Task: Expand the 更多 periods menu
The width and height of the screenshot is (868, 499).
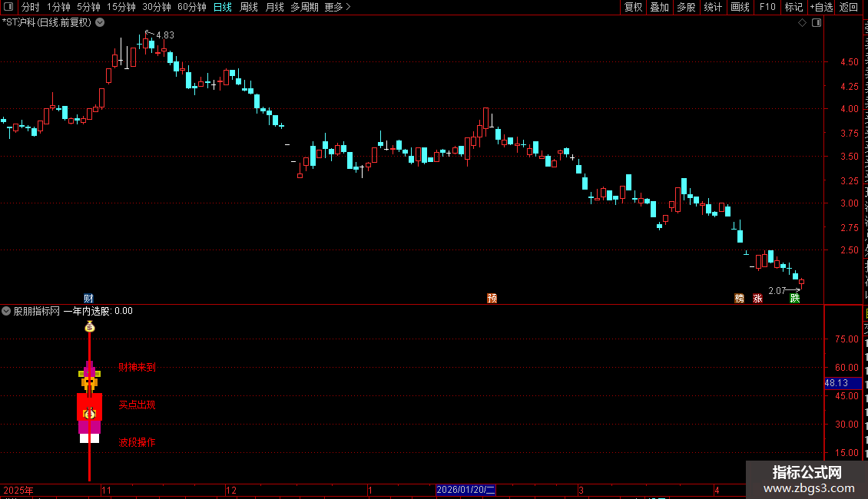Action: click(337, 7)
